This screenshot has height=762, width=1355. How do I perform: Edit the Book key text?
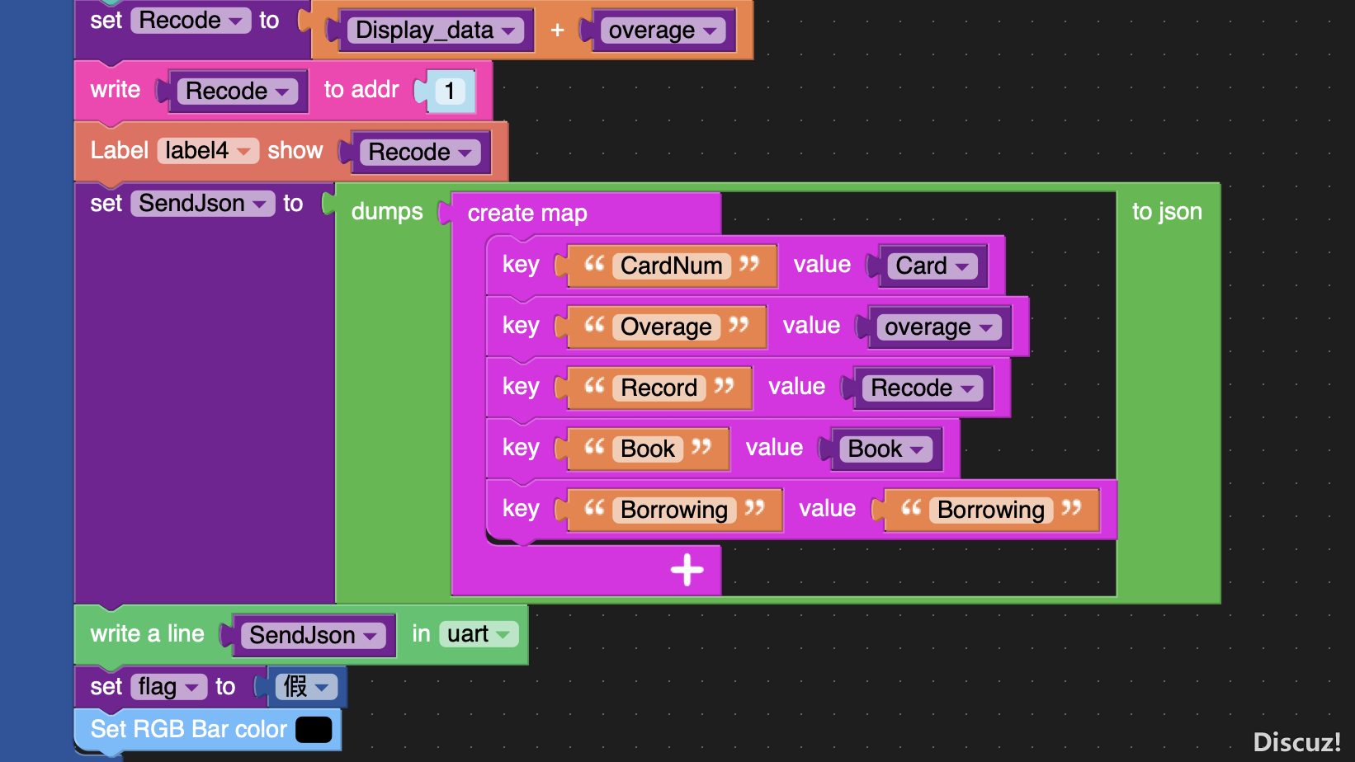[x=648, y=449]
